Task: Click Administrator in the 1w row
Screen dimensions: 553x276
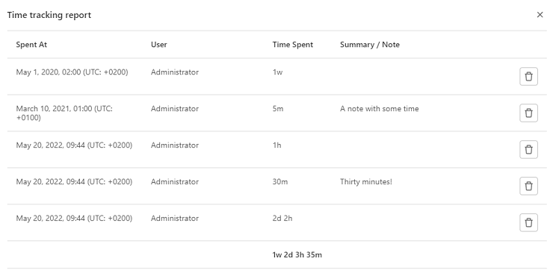Action: [175, 72]
